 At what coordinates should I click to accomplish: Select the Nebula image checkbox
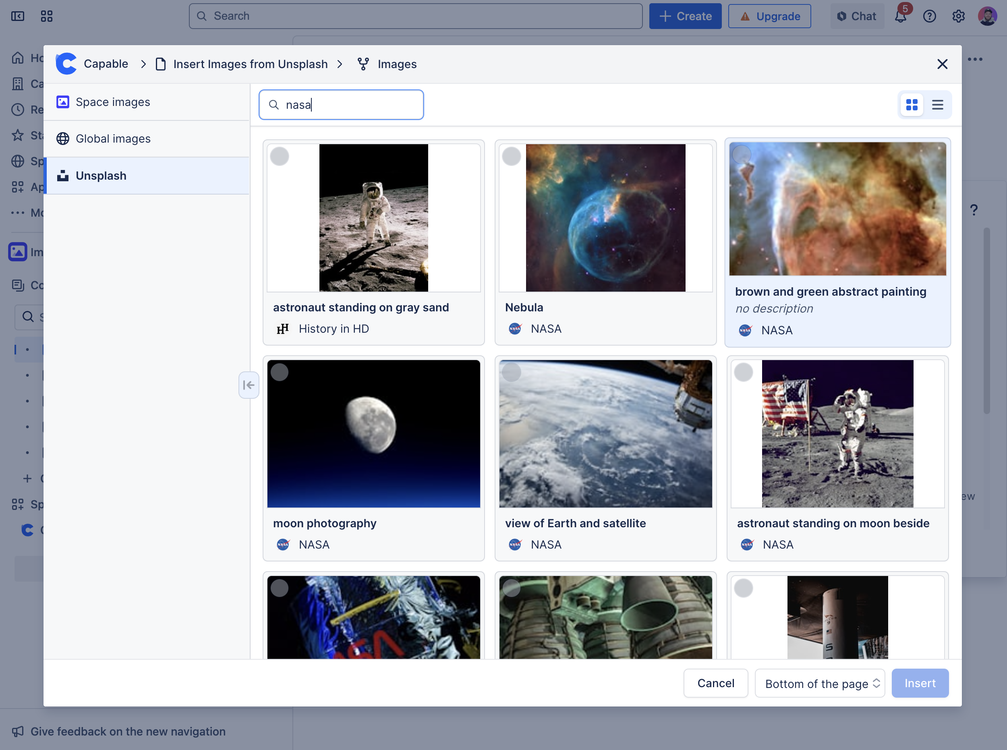pos(511,157)
